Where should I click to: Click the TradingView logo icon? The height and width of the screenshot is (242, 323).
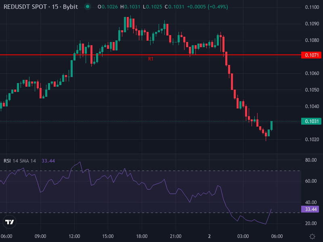pos(10,222)
